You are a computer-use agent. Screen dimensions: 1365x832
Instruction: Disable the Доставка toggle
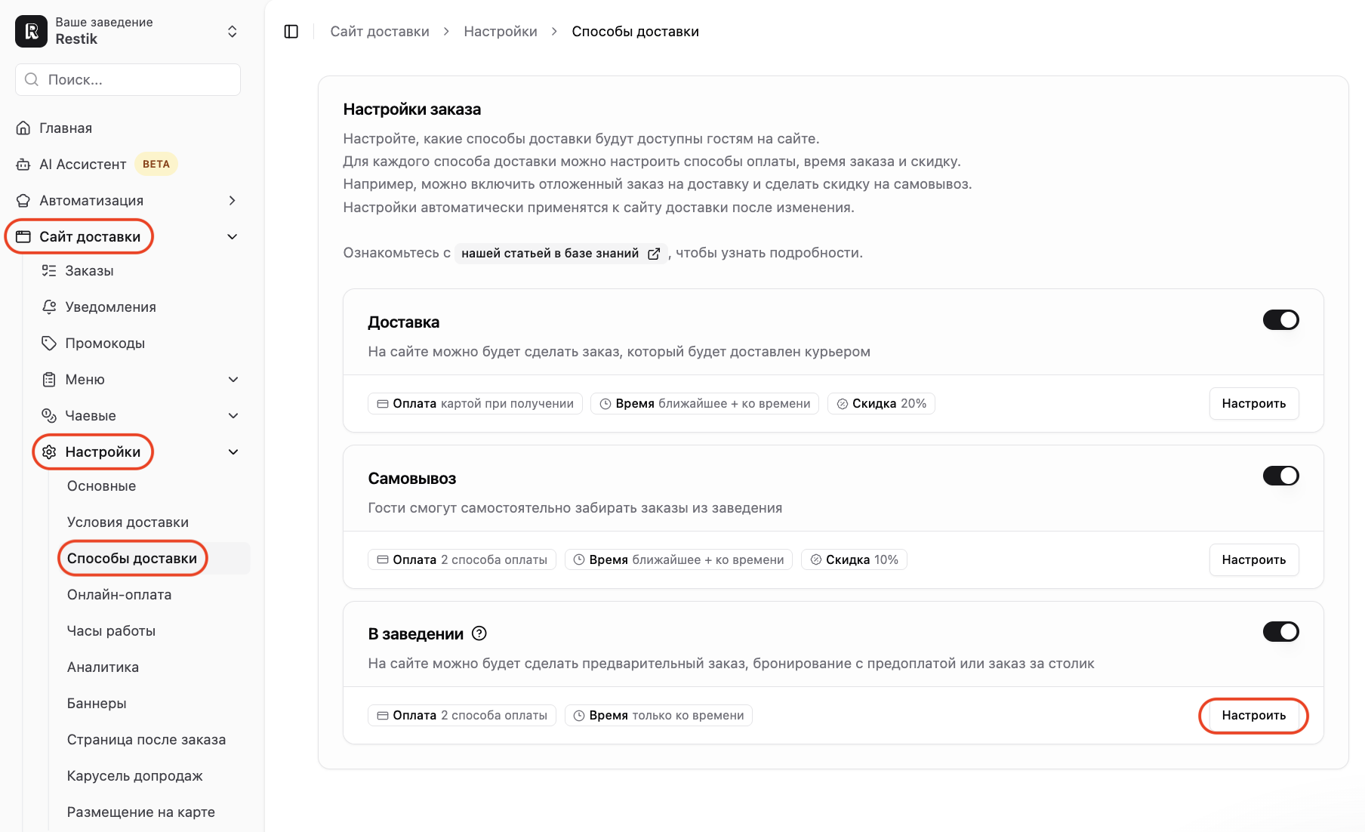coord(1280,320)
